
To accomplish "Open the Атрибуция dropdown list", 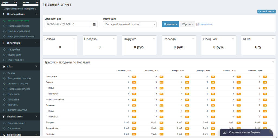I will click(130, 24).
